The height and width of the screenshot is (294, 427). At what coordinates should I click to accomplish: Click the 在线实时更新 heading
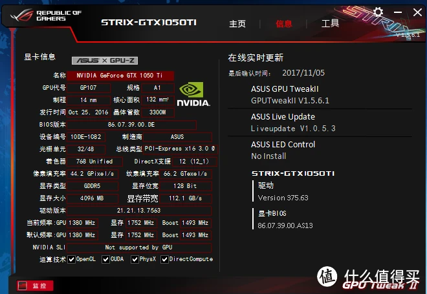[256, 58]
